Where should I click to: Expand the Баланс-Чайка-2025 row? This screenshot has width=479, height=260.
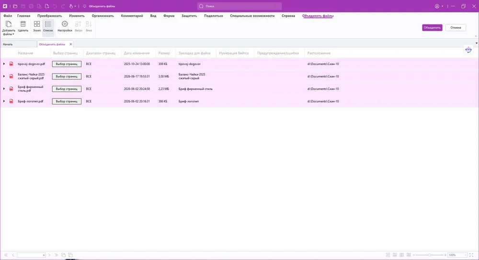tap(4, 76)
